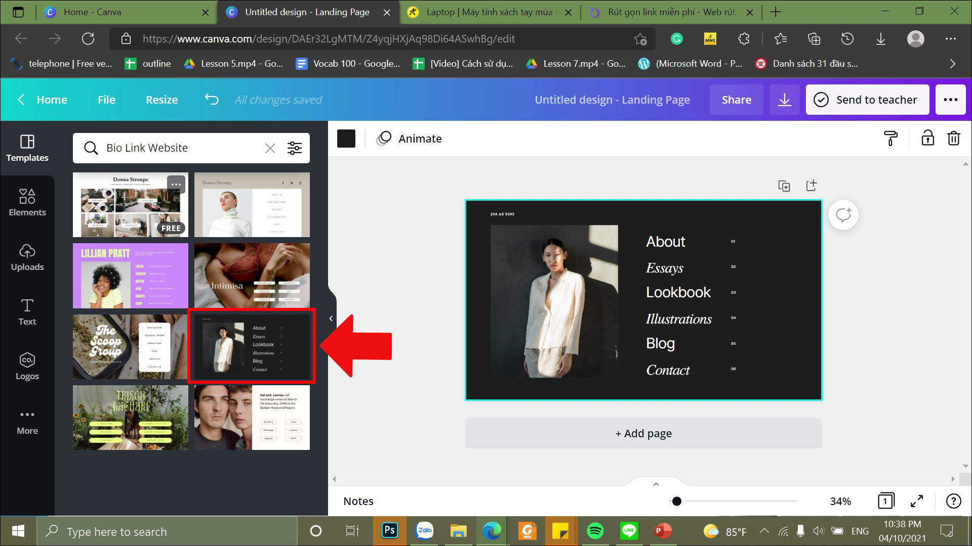Toggle fullscreen presentation mode

tap(917, 501)
